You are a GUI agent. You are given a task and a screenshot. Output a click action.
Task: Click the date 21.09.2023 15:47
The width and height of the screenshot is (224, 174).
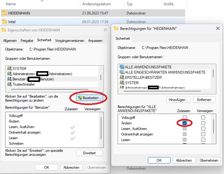pos(95,13)
